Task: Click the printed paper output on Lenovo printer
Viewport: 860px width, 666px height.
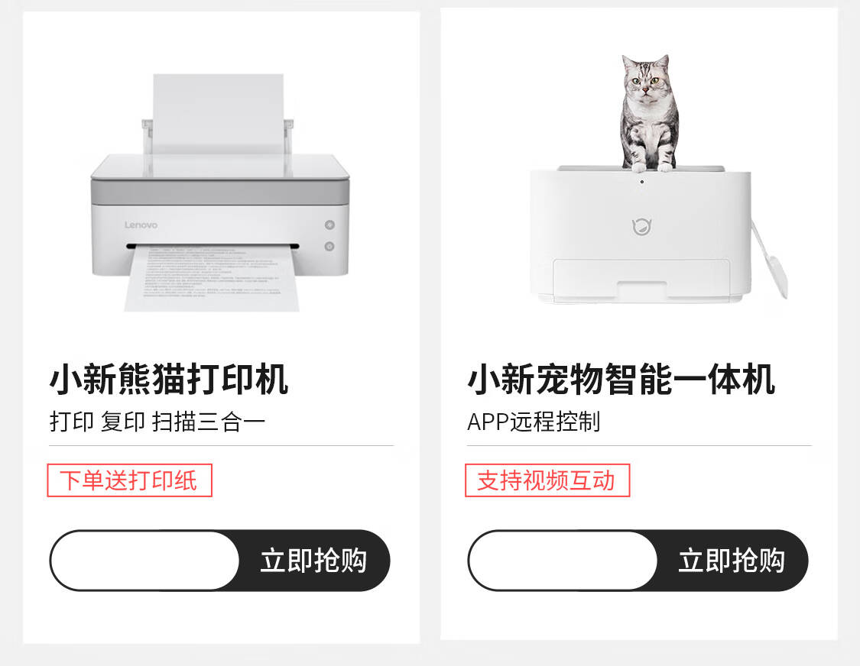Action: (213, 279)
